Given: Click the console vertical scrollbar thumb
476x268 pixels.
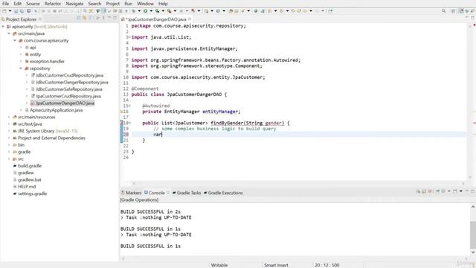Looking at the screenshot, I should coord(473,234).
